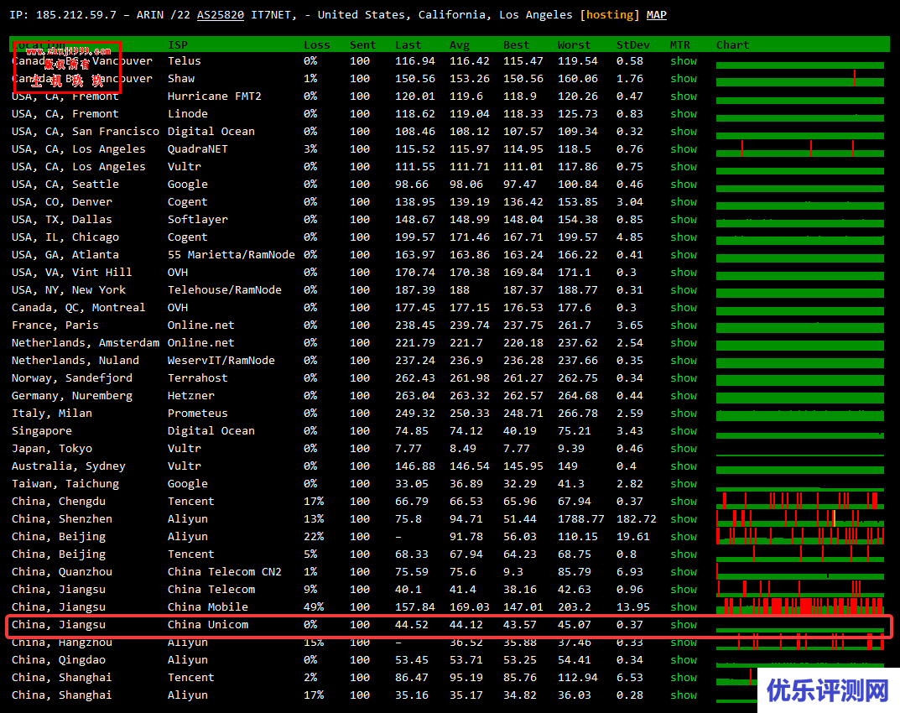Select the 182.72 StDev value
Image resolution: width=900 pixels, height=713 pixels.
pos(637,519)
